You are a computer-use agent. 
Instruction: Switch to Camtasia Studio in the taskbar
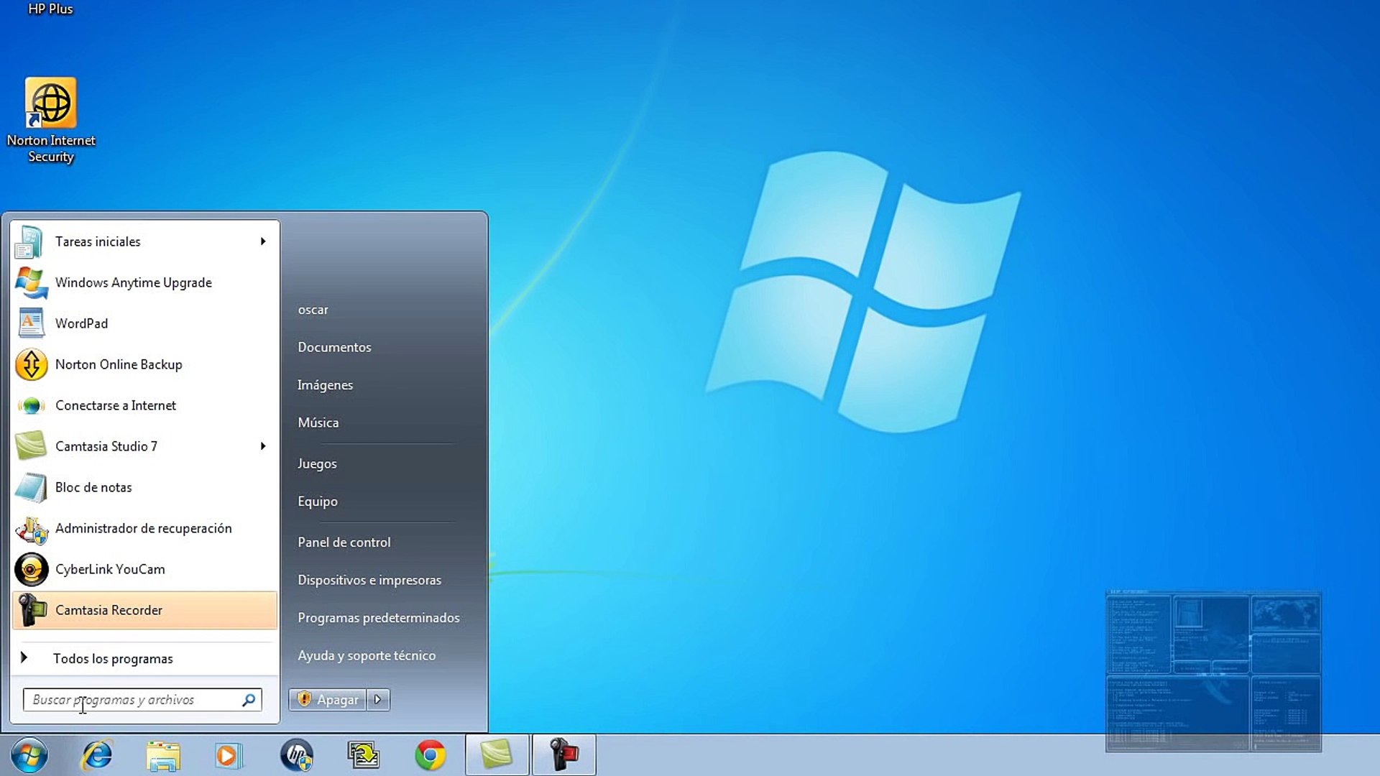(x=497, y=755)
